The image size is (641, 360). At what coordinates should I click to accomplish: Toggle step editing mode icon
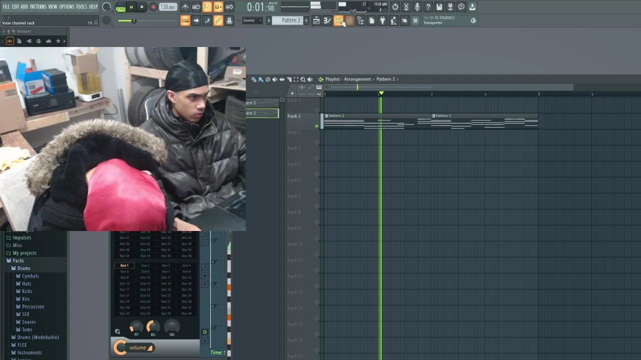(207, 20)
